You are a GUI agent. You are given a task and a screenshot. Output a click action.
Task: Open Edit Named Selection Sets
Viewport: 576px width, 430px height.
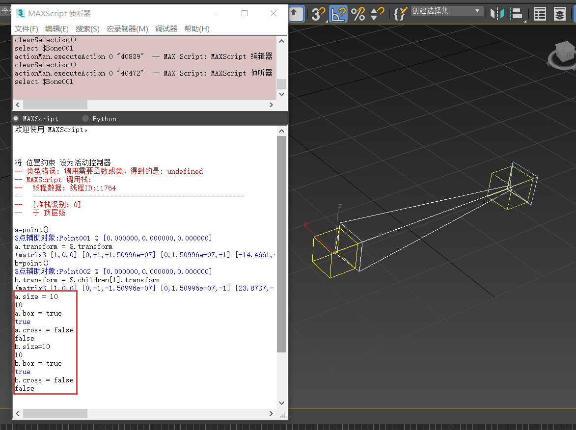400,14
